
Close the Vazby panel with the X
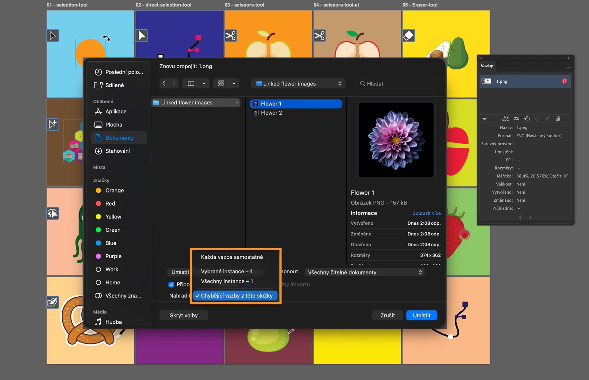[x=481, y=58]
